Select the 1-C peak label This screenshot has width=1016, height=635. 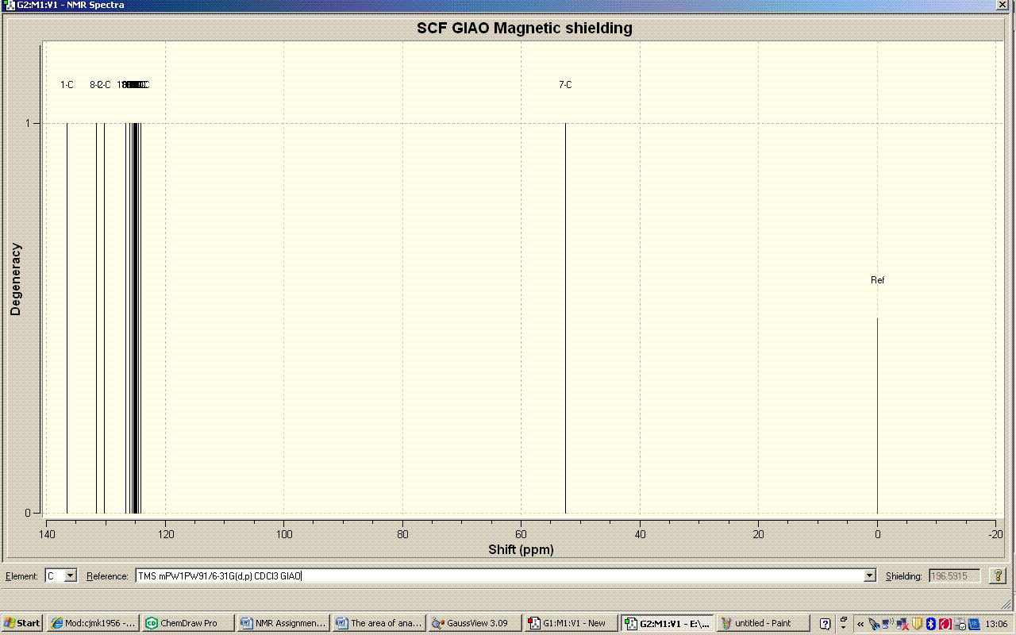[67, 85]
